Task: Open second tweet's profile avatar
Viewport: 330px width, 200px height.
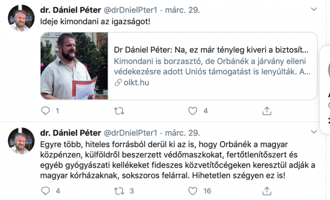Action: pos(21,141)
